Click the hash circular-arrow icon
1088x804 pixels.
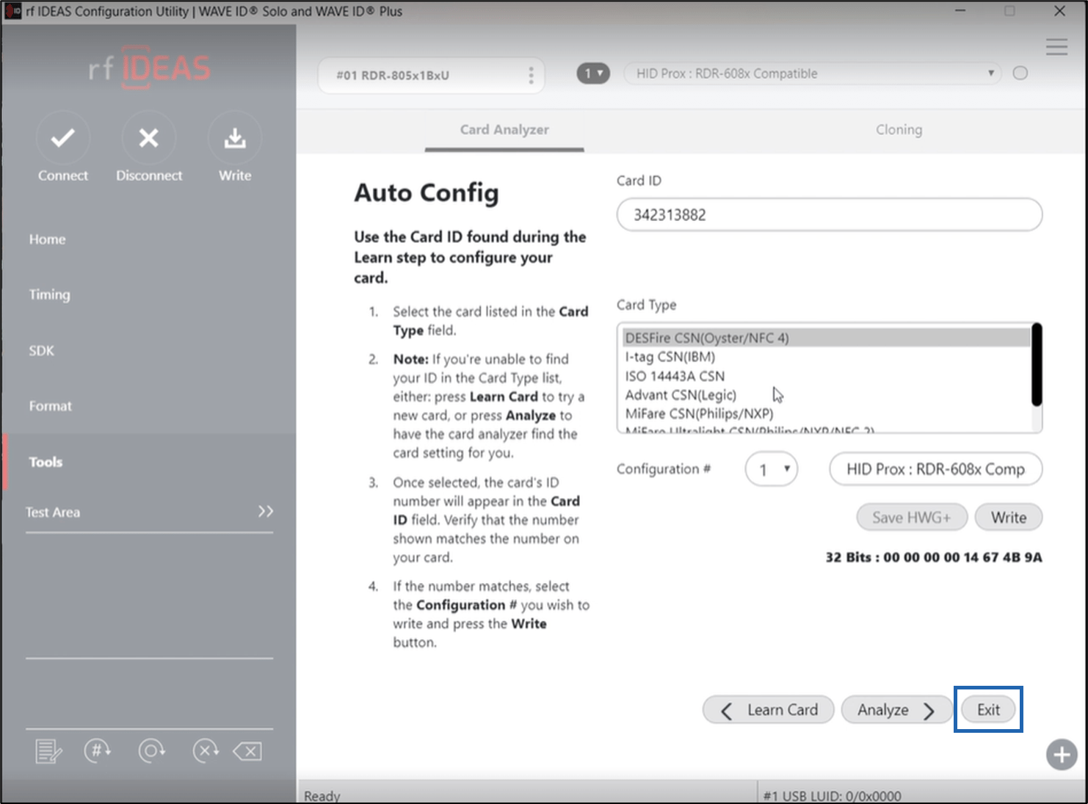pyautogui.click(x=98, y=750)
